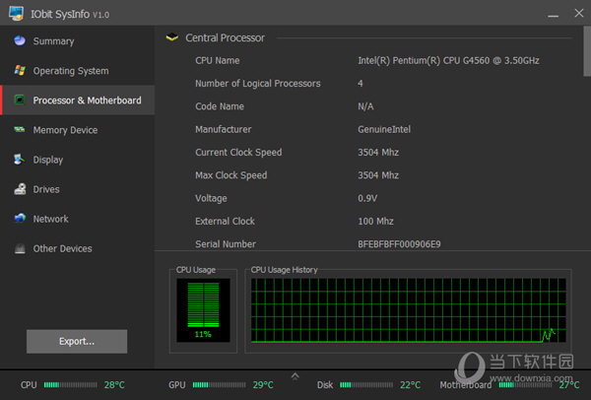This screenshot has width=591, height=400.
Task: Click the Operating System Windows flag icon
Action: [20, 71]
